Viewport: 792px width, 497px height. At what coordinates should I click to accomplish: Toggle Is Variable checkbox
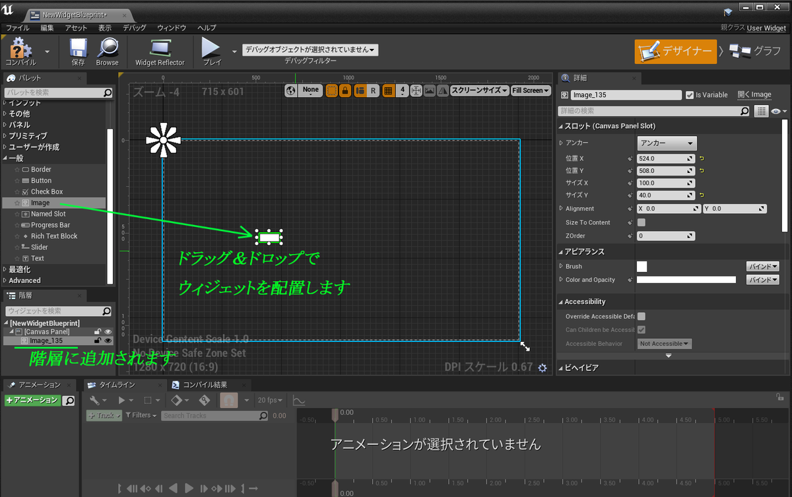(x=690, y=95)
